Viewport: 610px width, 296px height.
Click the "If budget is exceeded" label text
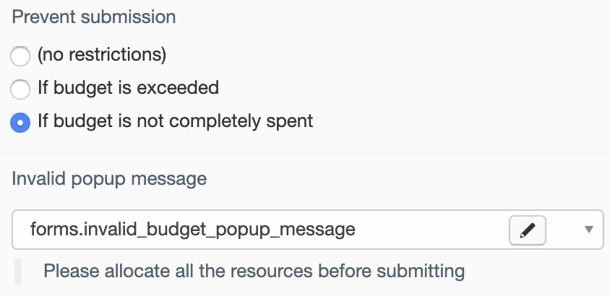129,88
